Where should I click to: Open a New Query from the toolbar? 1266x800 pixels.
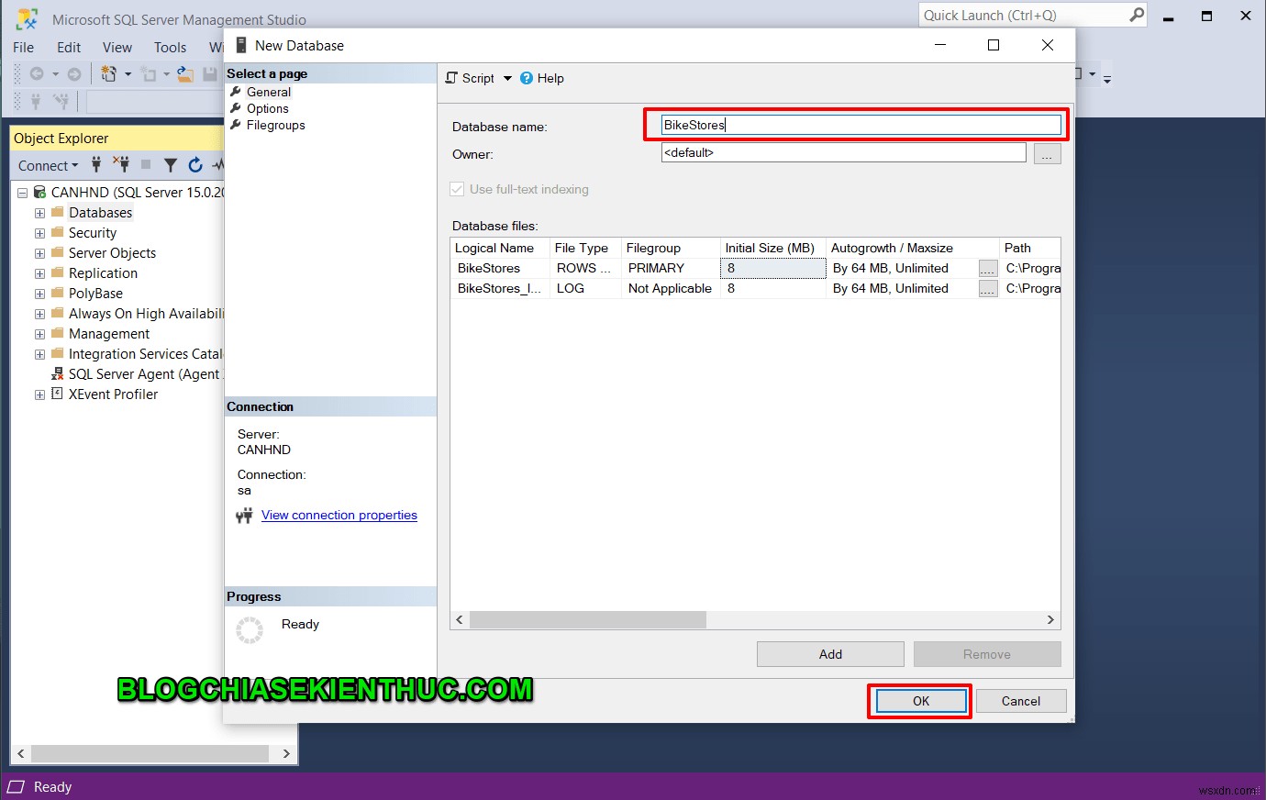tap(107, 74)
